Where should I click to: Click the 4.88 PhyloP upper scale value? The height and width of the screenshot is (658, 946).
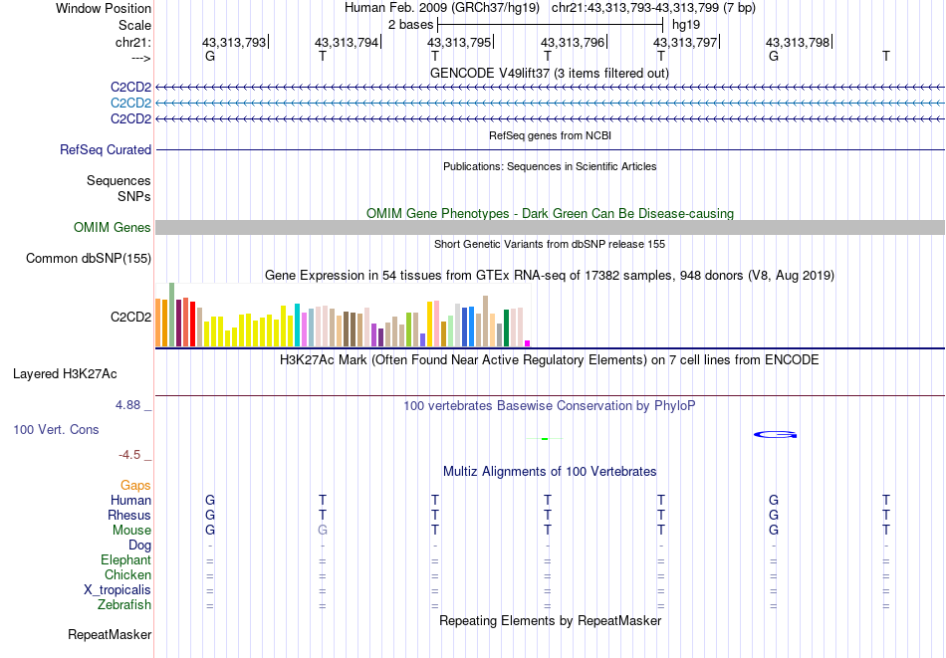[127, 405]
